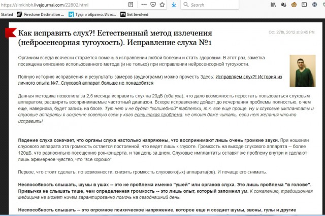Toggle the sidebar view icon

tap(304, 5)
